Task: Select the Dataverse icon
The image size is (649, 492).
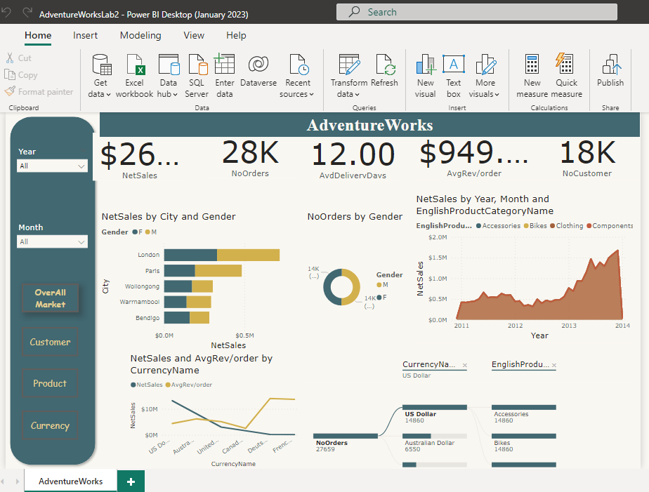Action: point(258,65)
